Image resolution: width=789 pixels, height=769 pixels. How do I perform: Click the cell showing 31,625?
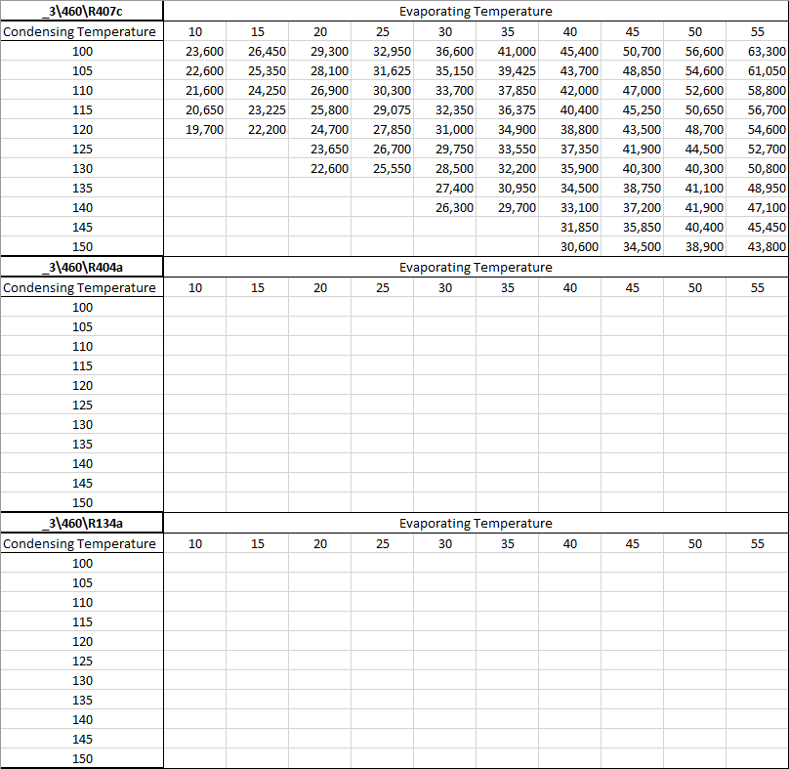382,71
